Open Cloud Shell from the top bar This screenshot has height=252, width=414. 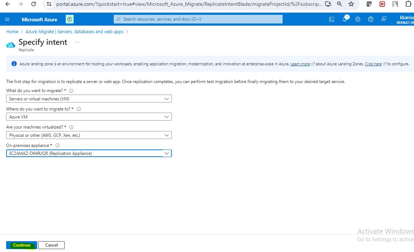(x=332, y=19)
